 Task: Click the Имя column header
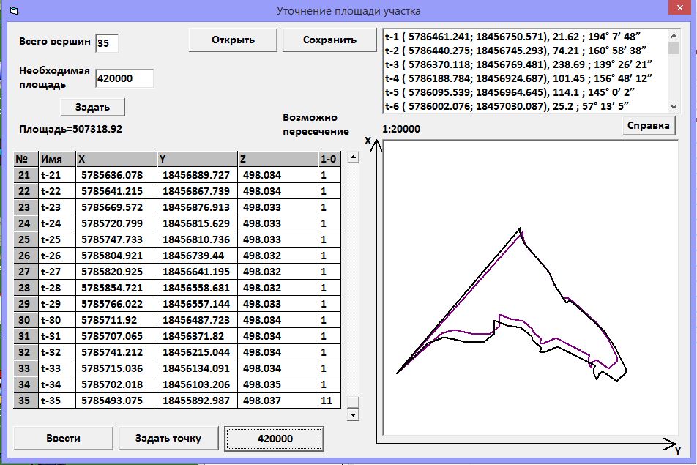[57, 159]
